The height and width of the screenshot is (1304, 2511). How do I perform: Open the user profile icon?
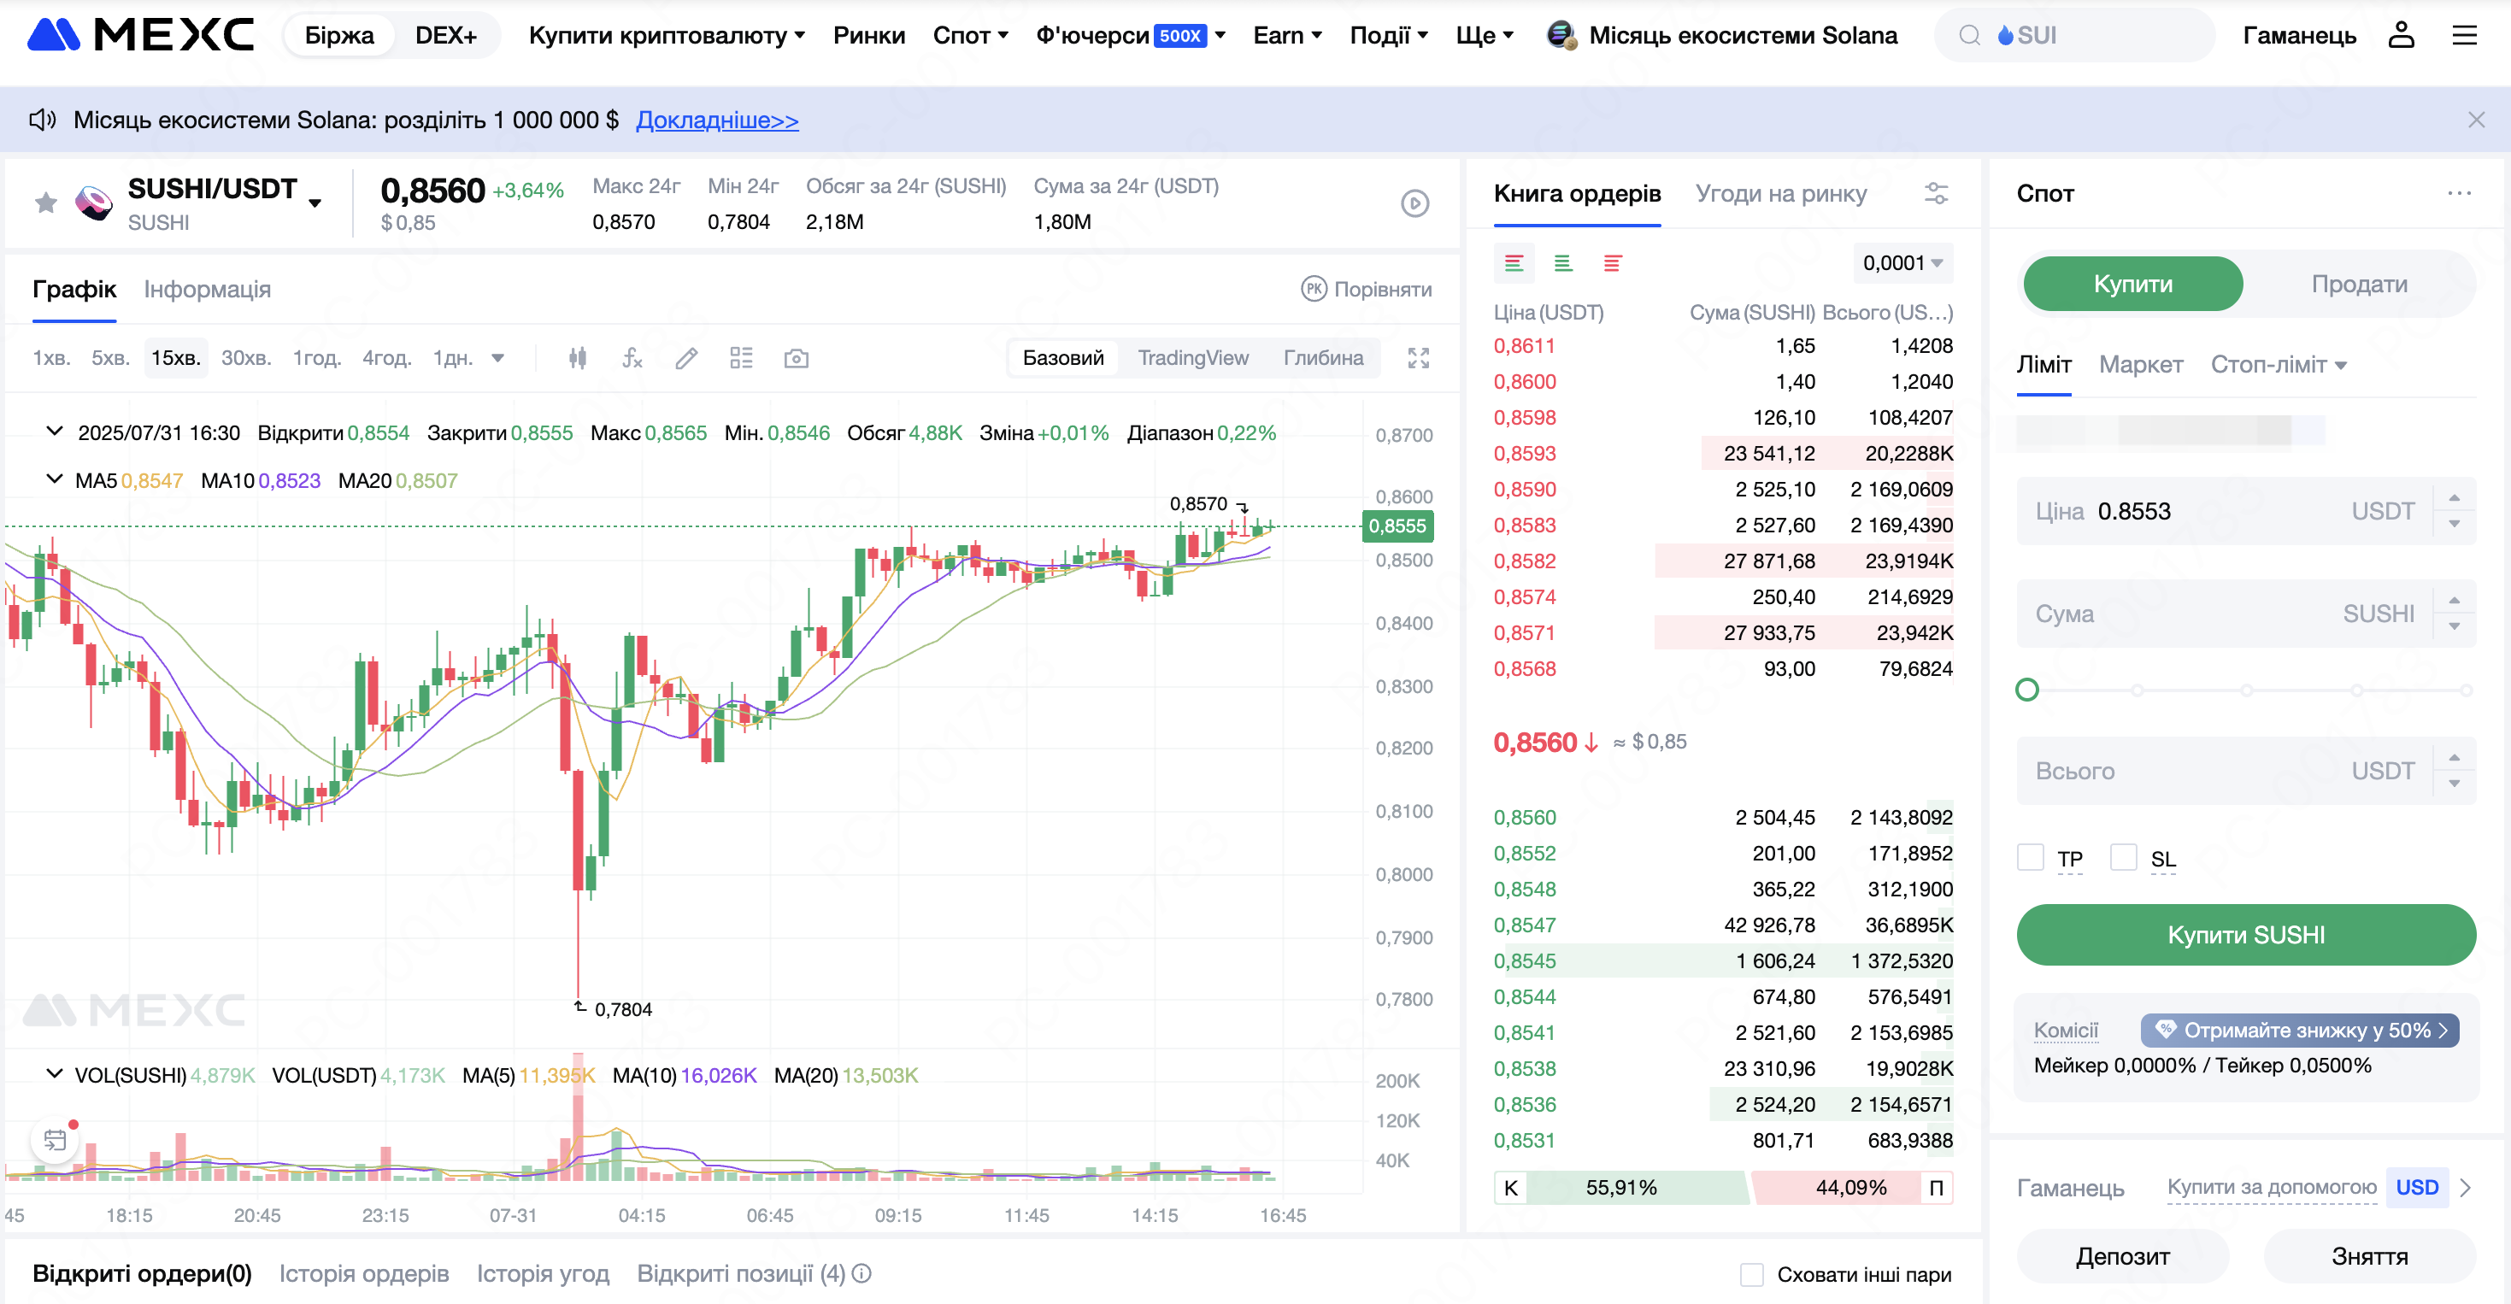pos(2401,35)
